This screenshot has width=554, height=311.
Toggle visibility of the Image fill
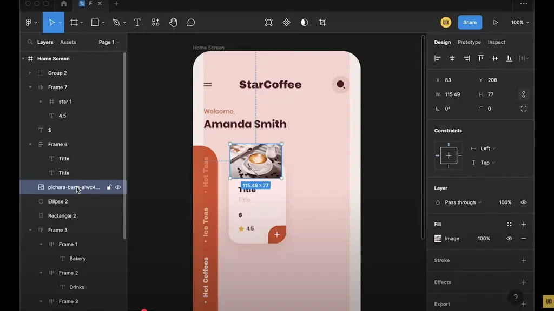[x=509, y=238]
